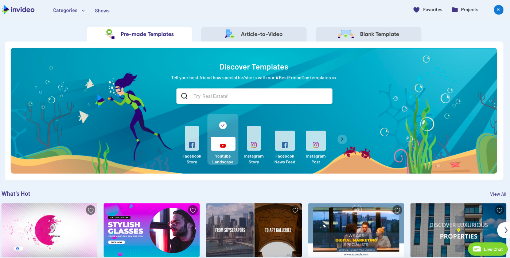Click the template search input field
The height and width of the screenshot is (258, 510).
click(x=261, y=96)
